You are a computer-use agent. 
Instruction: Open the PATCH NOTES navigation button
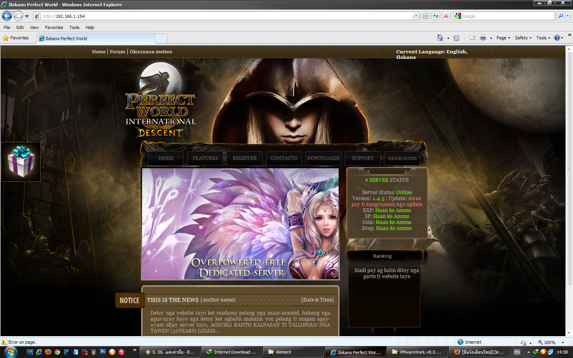coord(402,158)
